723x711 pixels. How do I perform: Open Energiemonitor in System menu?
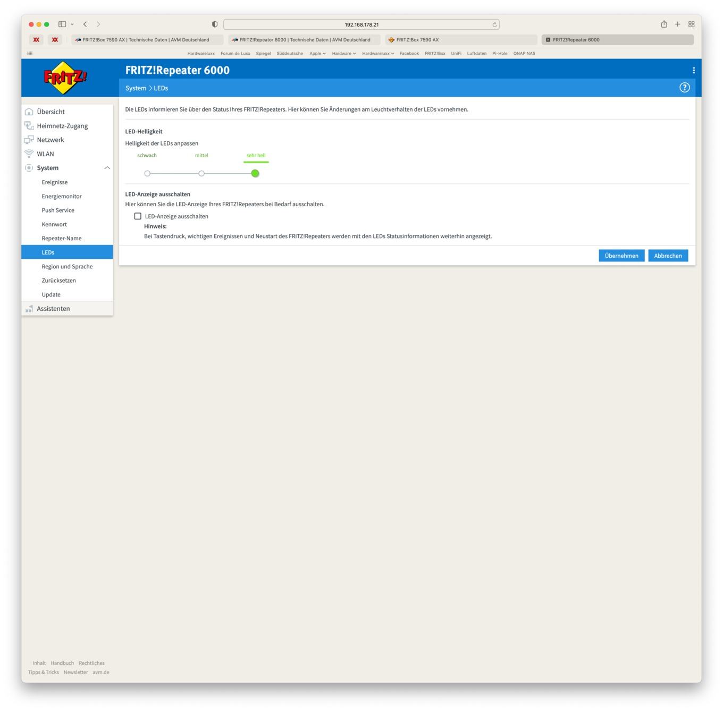67,196
